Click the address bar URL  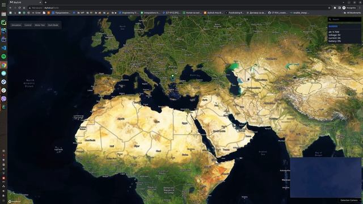[52, 8]
